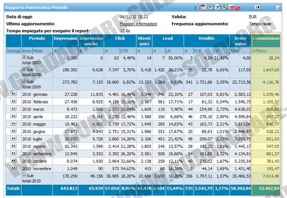The width and height of the screenshot is (287, 198).
Task: Open the help question mark icon
Action: [x=278, y=7]
